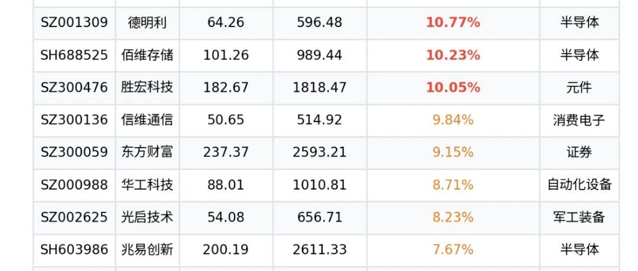Open the 胜宏科技 stock entry
Screen dimensions: 638x271
tap(147, 87)
